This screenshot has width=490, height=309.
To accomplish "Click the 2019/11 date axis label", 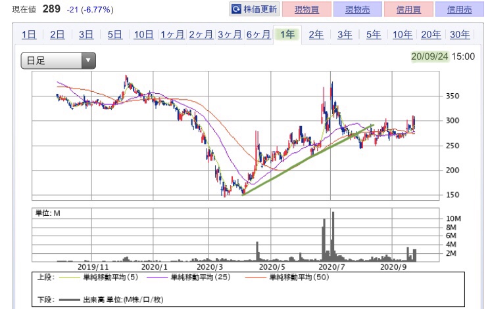I will (93, 267).
